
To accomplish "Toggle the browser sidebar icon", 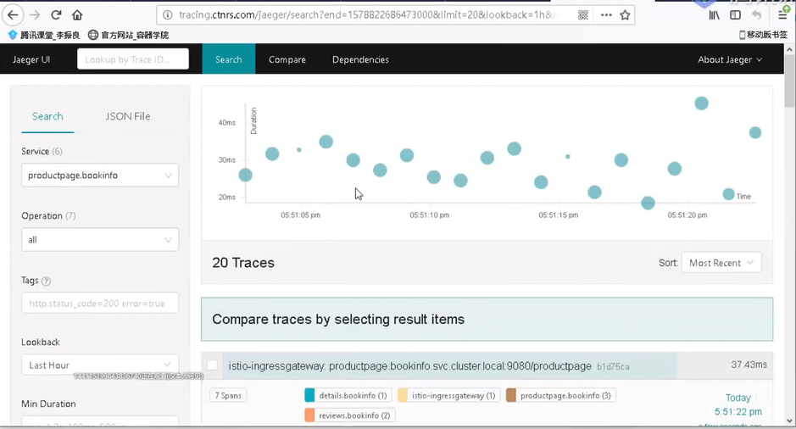I will (735, 14).
